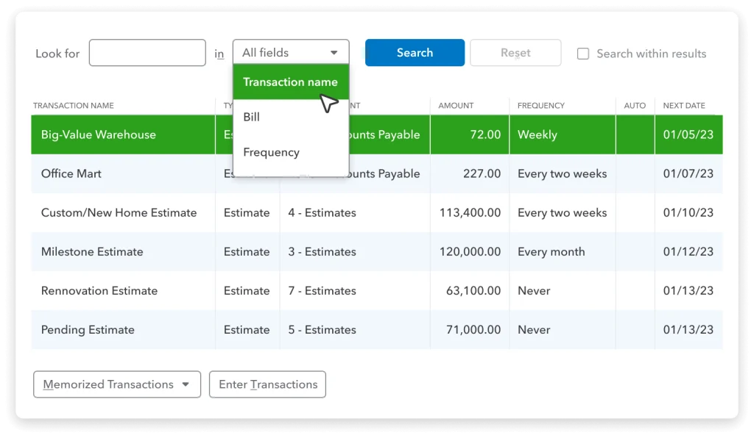Select the Rennovation Estimate row
The width and height of the screenshot is (754, 438).
coord(377,291)
